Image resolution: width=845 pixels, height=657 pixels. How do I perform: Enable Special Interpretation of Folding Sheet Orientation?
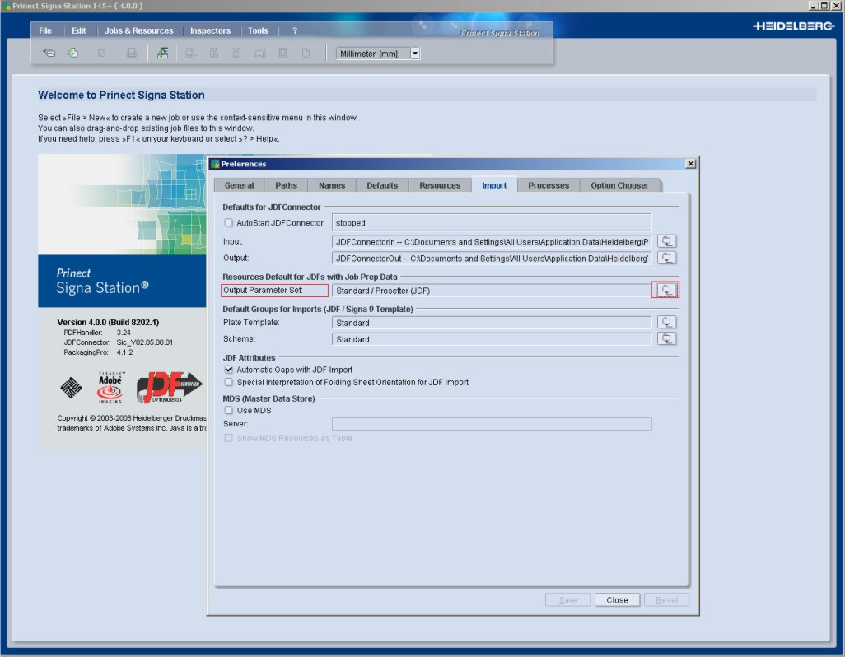(x=228, y=382)
